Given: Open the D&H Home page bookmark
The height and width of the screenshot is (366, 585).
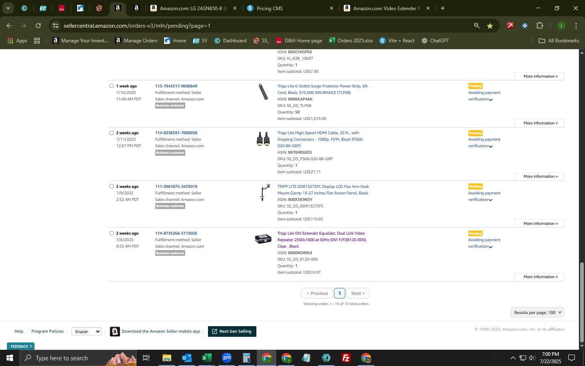Looking at the screenshot, I should tap(299, 41).
